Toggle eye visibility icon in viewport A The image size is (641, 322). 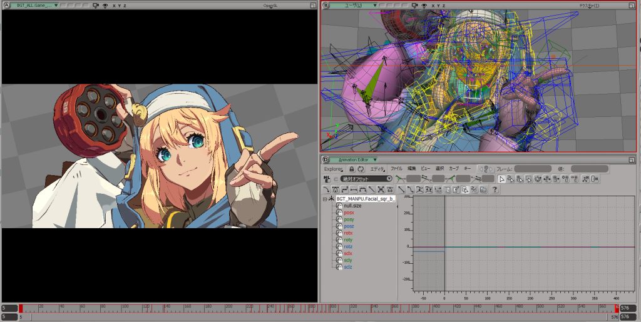[105, 5]
